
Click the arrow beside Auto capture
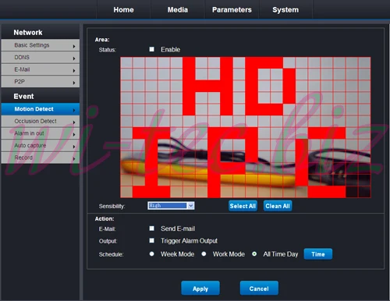74,147
